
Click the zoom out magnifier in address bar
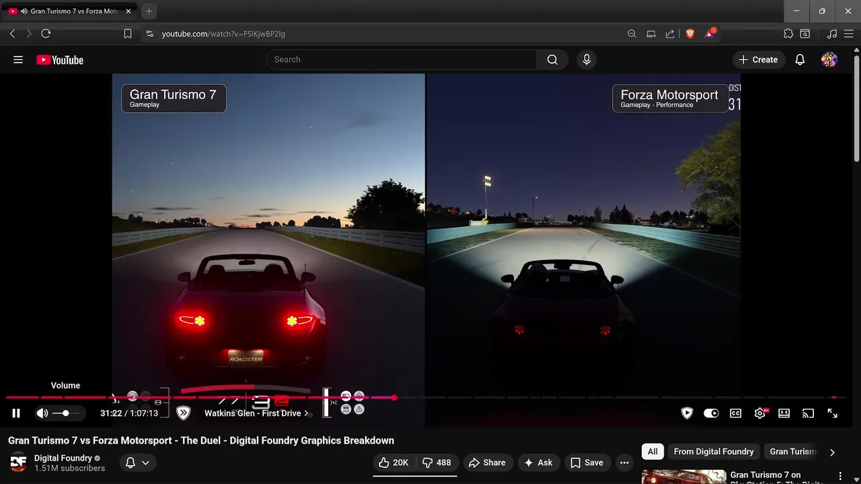pos(632,34)
